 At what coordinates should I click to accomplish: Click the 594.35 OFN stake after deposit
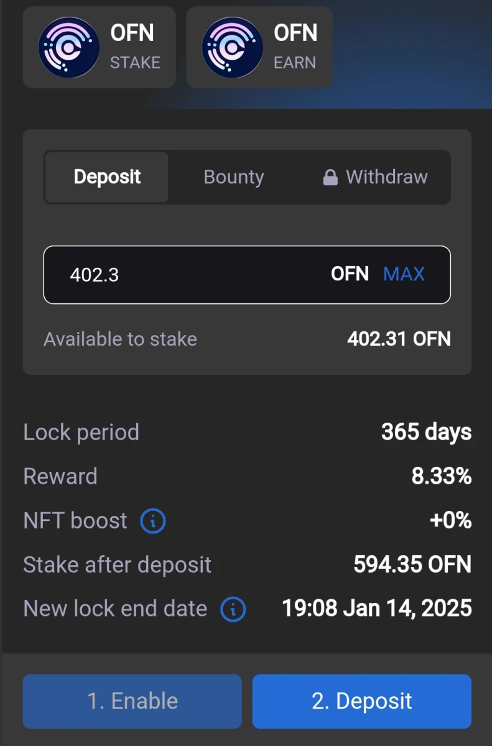click(412, 565)
